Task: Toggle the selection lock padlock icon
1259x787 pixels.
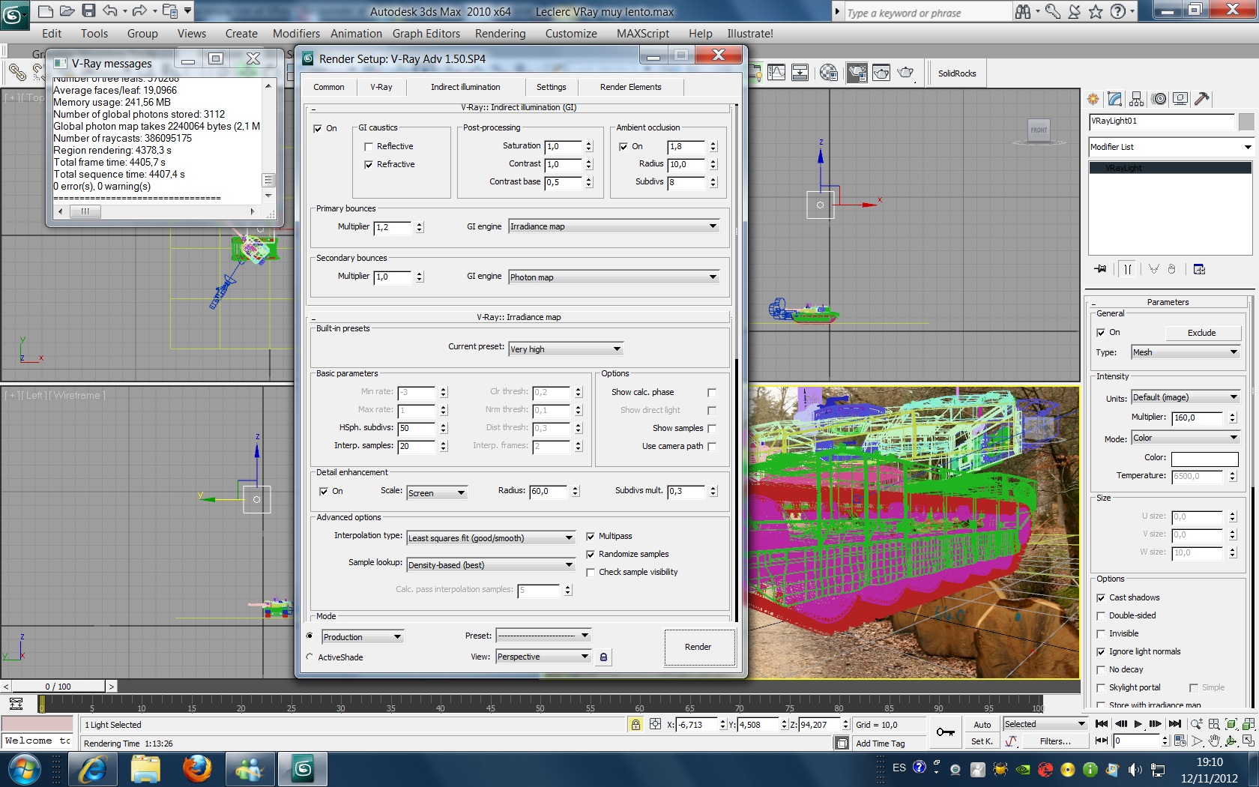Action: tap(635, 724)
